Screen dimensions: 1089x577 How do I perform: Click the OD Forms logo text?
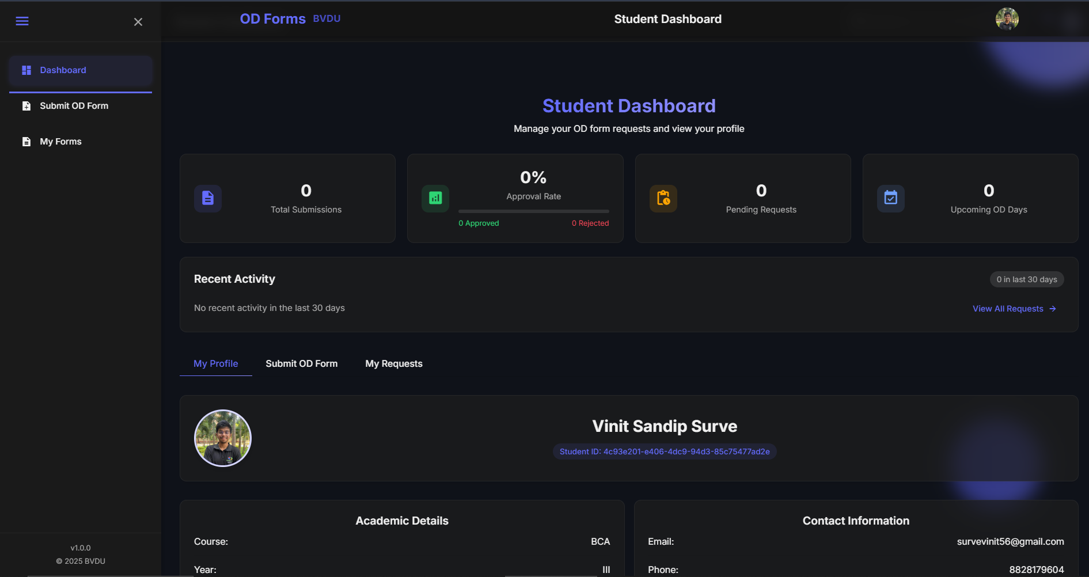pos(272,19)
